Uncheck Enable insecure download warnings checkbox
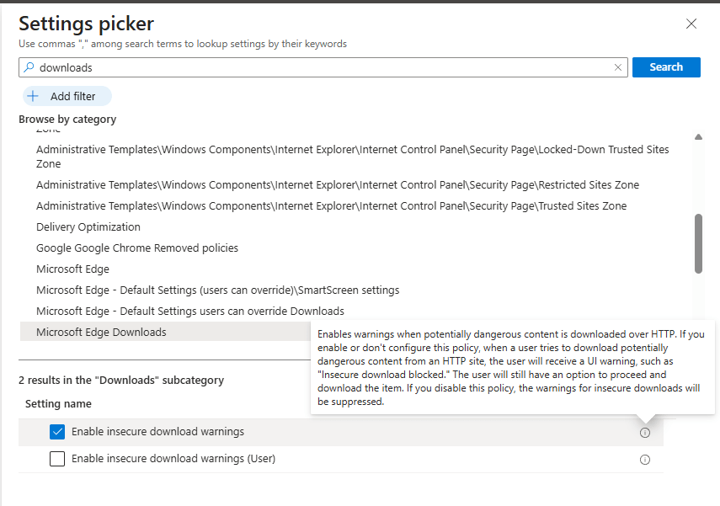This screenshot has height=506, width=720. [57, 432]
